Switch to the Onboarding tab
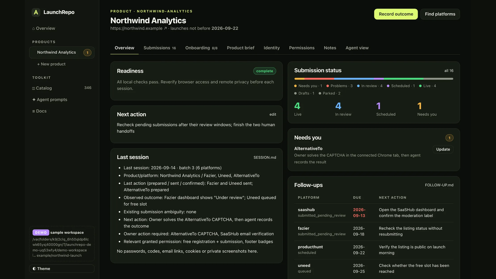496x279 pixels. pyautogui.click(x=201, y=48)
